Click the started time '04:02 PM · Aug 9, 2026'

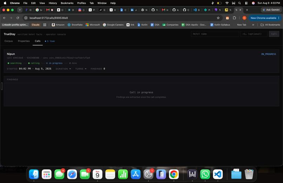pyautogui.click(x=35, y=69)
